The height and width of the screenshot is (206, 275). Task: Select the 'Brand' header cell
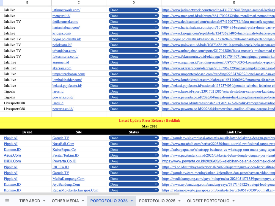click(x=27, y=132)
